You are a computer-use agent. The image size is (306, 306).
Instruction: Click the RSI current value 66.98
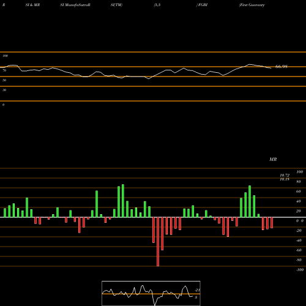[282, 67]
